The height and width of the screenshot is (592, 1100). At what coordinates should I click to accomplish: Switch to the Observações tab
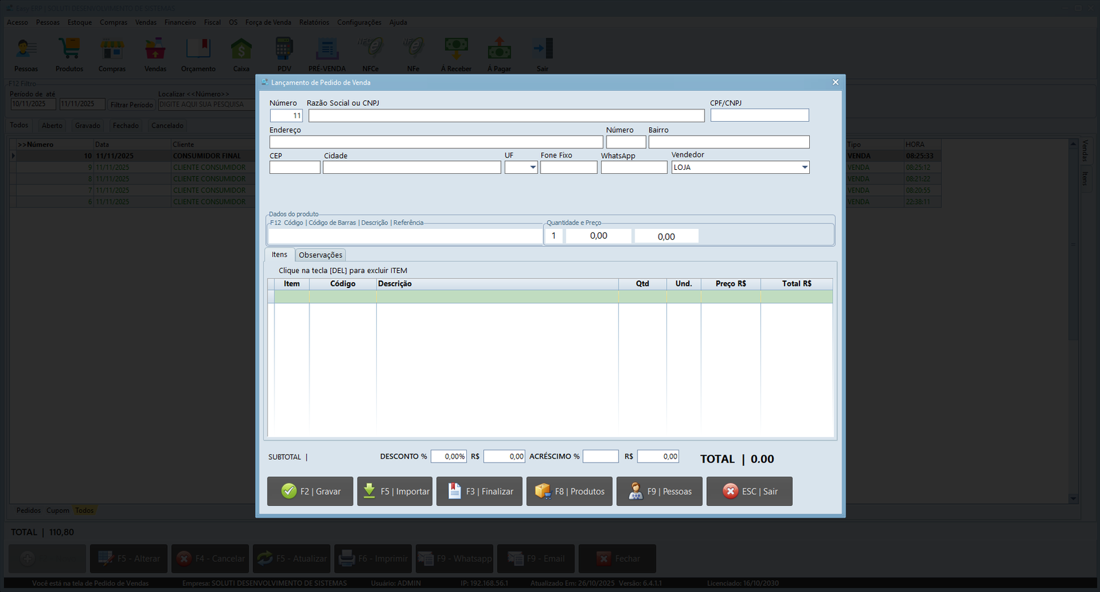coord(320,255)
